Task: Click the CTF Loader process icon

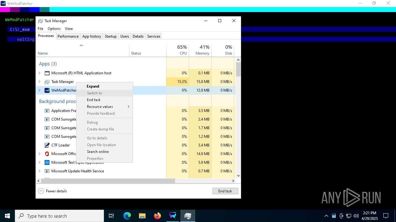Action: pos(47,145)
